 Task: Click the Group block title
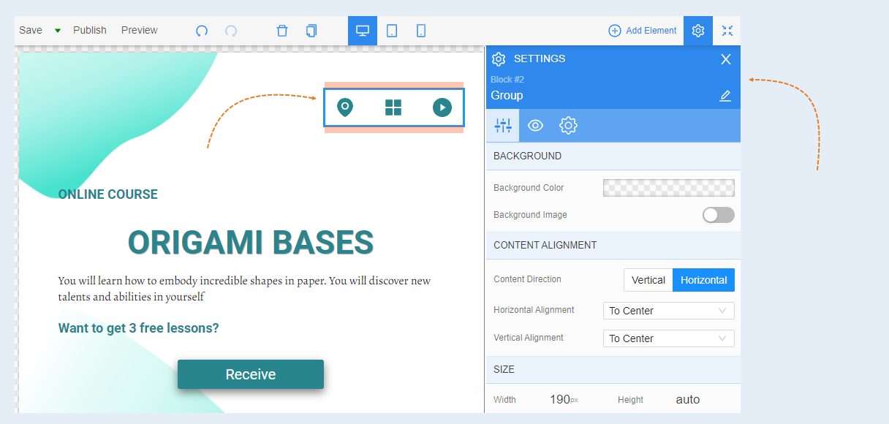coord(507,96)
